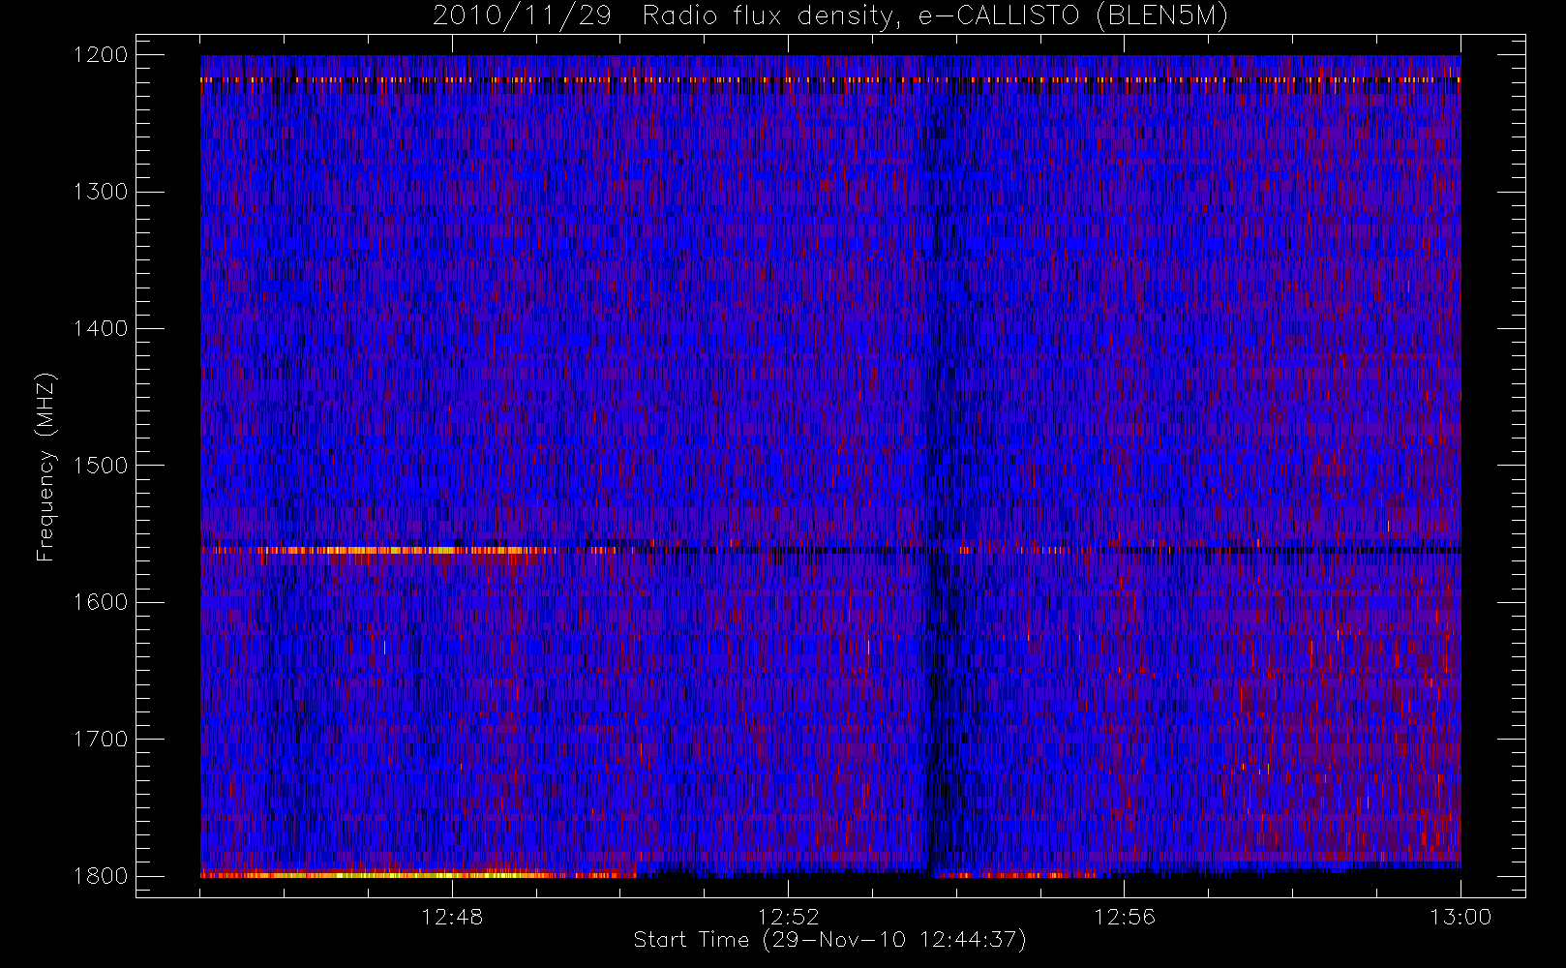Click the 1600 frequency tick label
Image resolution: width=1566 pixels, height=968 pixels.
point(101,602)
